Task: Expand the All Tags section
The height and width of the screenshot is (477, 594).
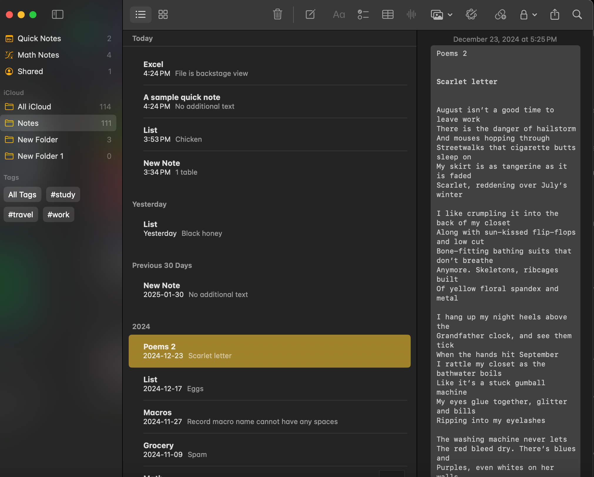Action: [22, 194]
